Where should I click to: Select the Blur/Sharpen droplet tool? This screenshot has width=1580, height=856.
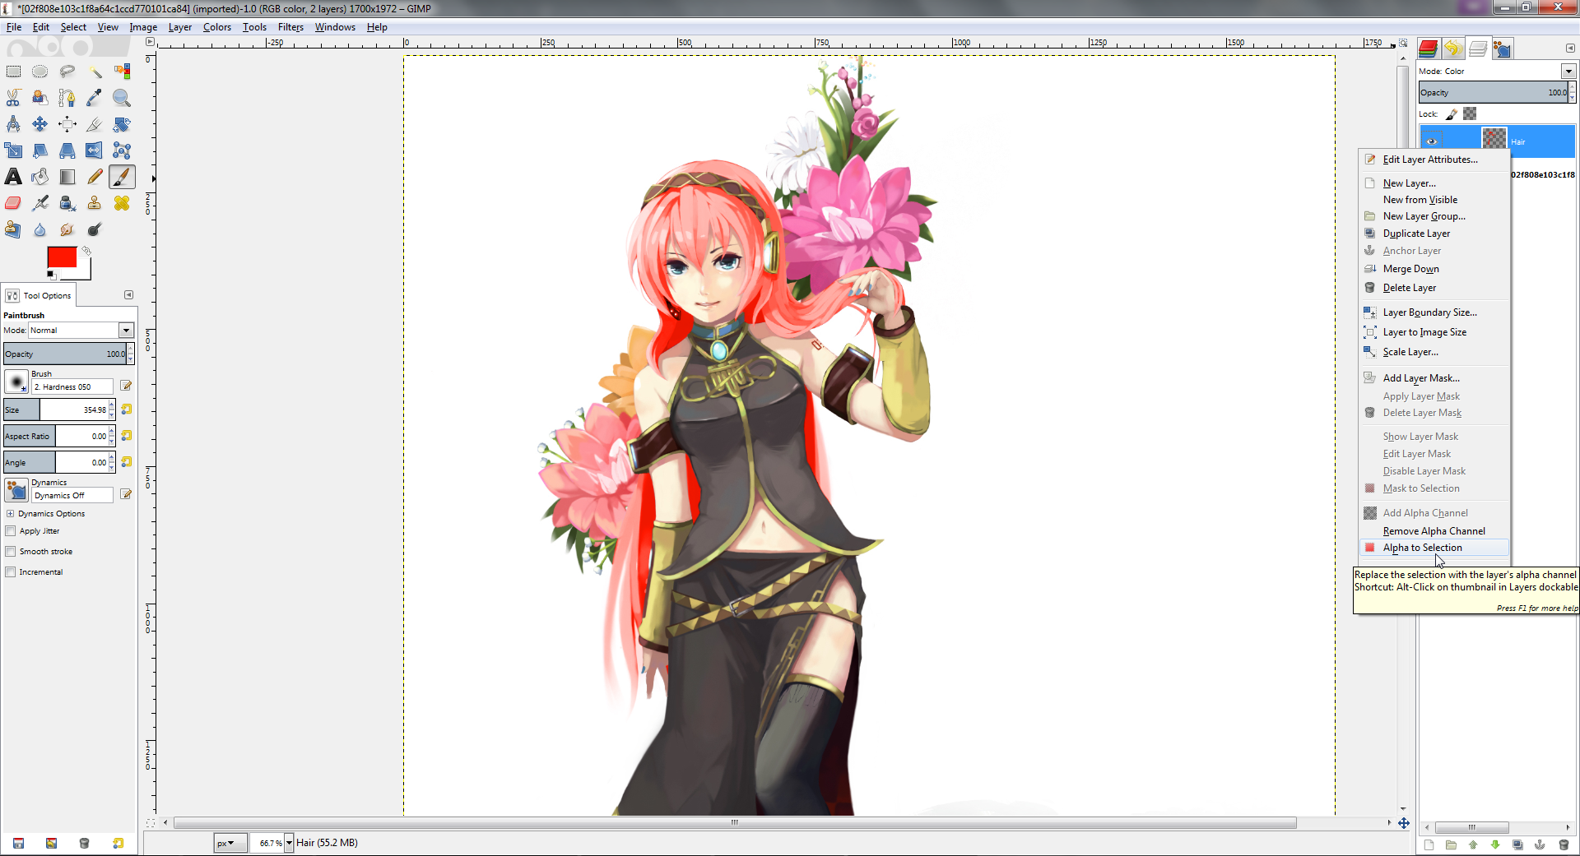click(x=40, y=229)
